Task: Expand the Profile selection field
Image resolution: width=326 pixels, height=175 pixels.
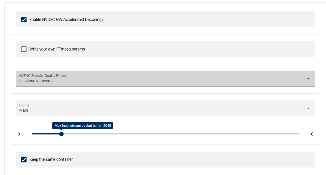Action: (x=165, y=108)
